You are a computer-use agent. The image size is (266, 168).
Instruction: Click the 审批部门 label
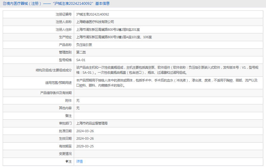65,123
